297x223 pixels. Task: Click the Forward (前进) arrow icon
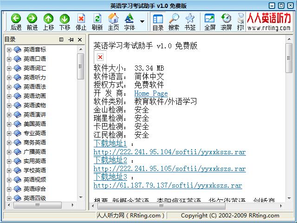[x=32, y=19]
